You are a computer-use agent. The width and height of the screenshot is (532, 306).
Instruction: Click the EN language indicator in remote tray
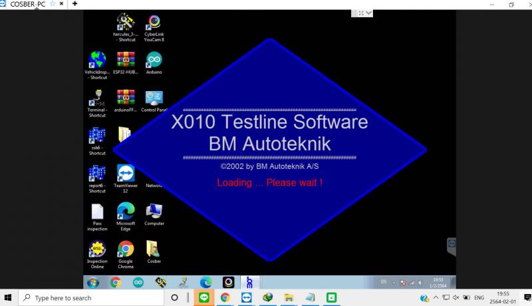(x=384, y=282)
